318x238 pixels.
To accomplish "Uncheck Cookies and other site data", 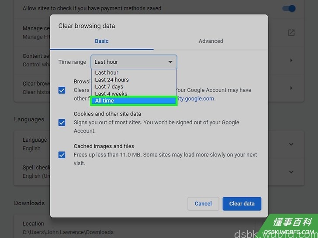I will pos(62,122).
